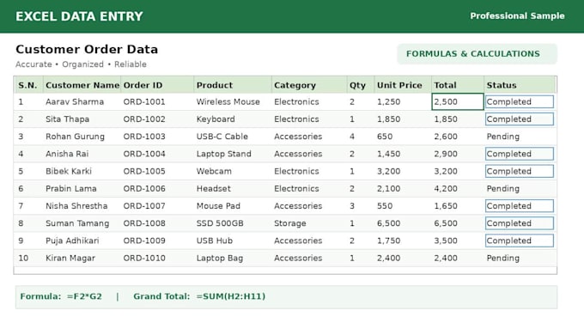
Task: Select the SSD 500GB product cell
Action: [x=220, y=223]
